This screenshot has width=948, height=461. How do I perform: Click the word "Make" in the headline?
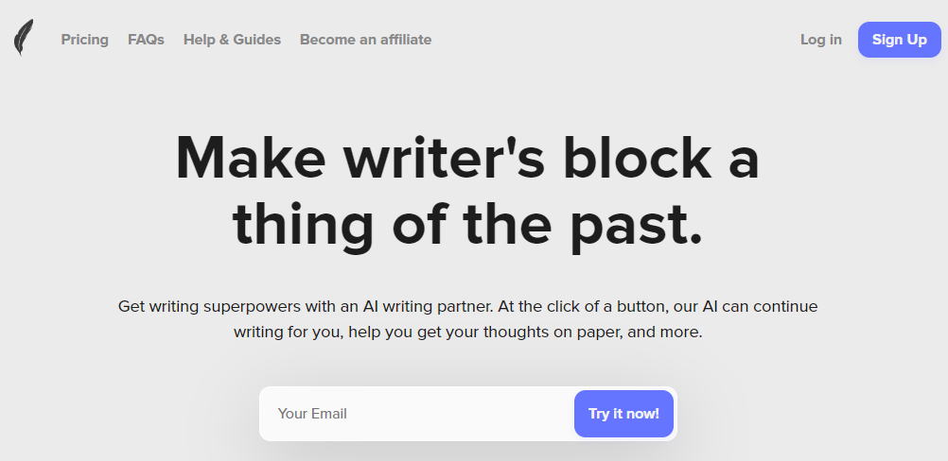pyautogui.click(x=250, y=158)
